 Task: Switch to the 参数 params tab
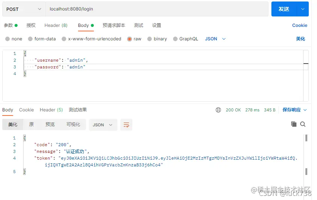point(11,25)
